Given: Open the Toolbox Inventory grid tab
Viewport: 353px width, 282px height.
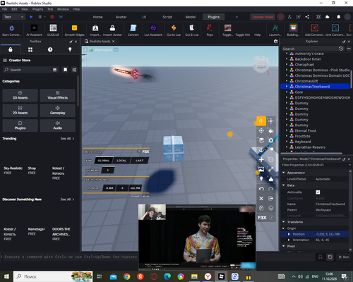Looking at the screenshot, I should coord(30,49).
